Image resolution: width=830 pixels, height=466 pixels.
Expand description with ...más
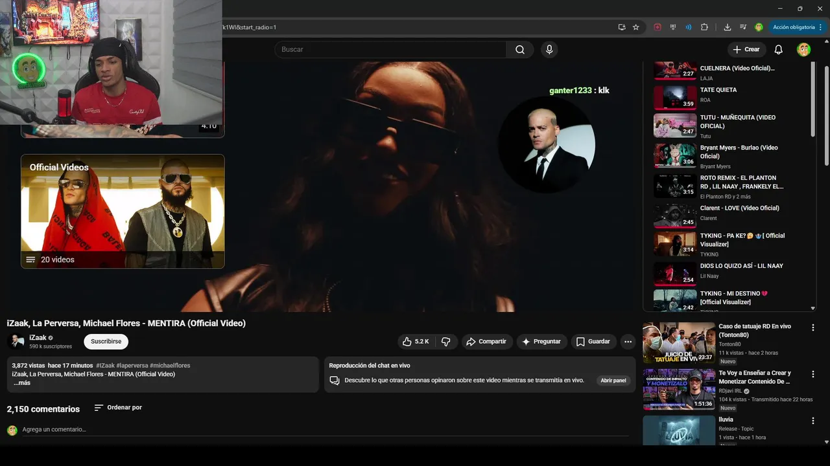[22, 383]
